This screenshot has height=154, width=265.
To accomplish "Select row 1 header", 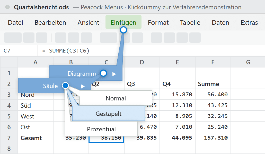I will [9, 73].
